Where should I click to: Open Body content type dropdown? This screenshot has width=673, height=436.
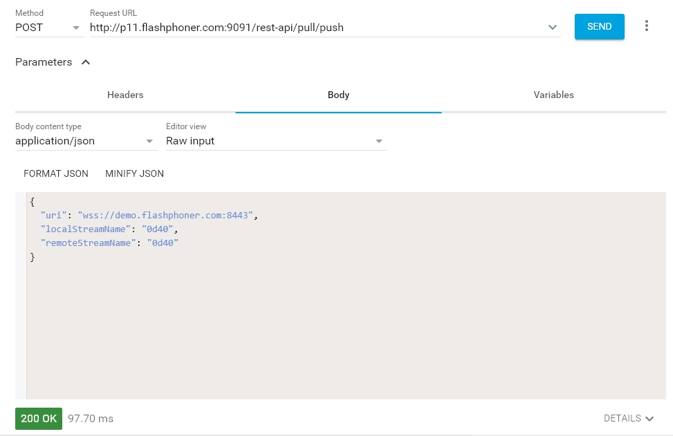coord(86,141)
